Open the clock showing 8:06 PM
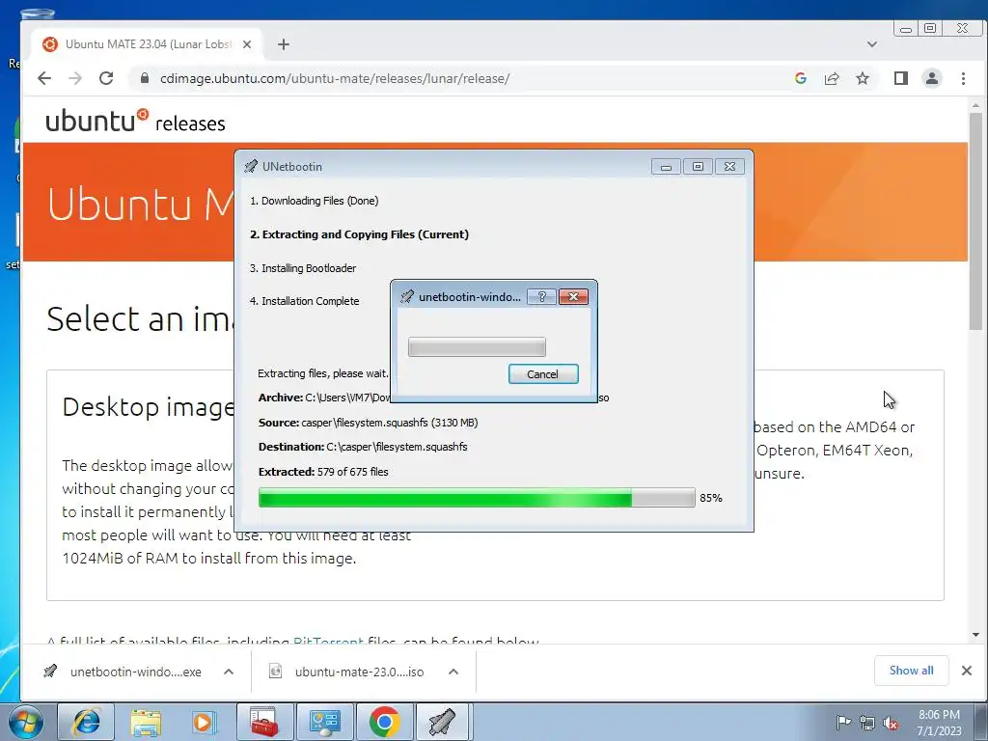This screenshot has width=988, height=741. [939, 723]
